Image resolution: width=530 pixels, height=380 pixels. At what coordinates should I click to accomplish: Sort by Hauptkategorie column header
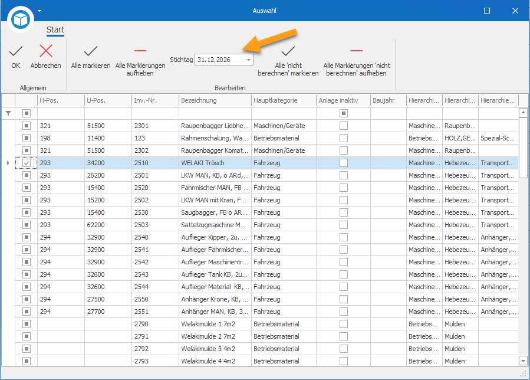(x=284, y=100)
